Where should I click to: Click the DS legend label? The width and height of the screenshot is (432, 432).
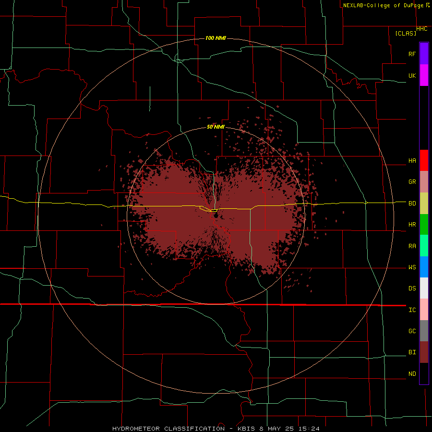pos(412,288)
